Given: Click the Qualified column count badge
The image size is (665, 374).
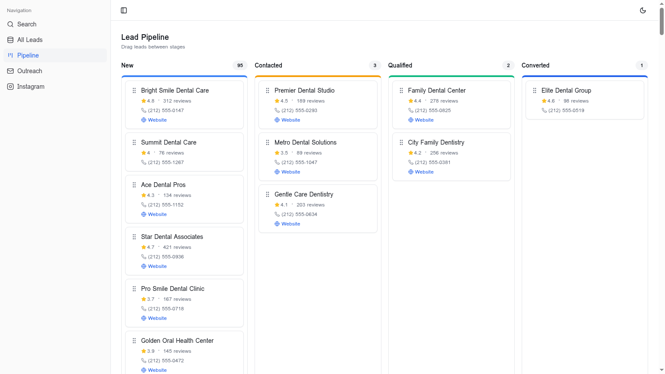Looking at the screenshot, I should [x=508, y=65].
